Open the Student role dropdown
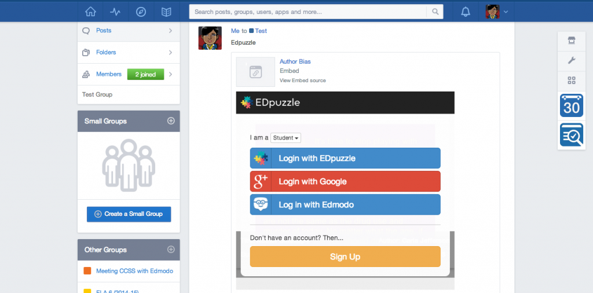Viewport: 593px width, 293px height. click(x=285, y=138)
